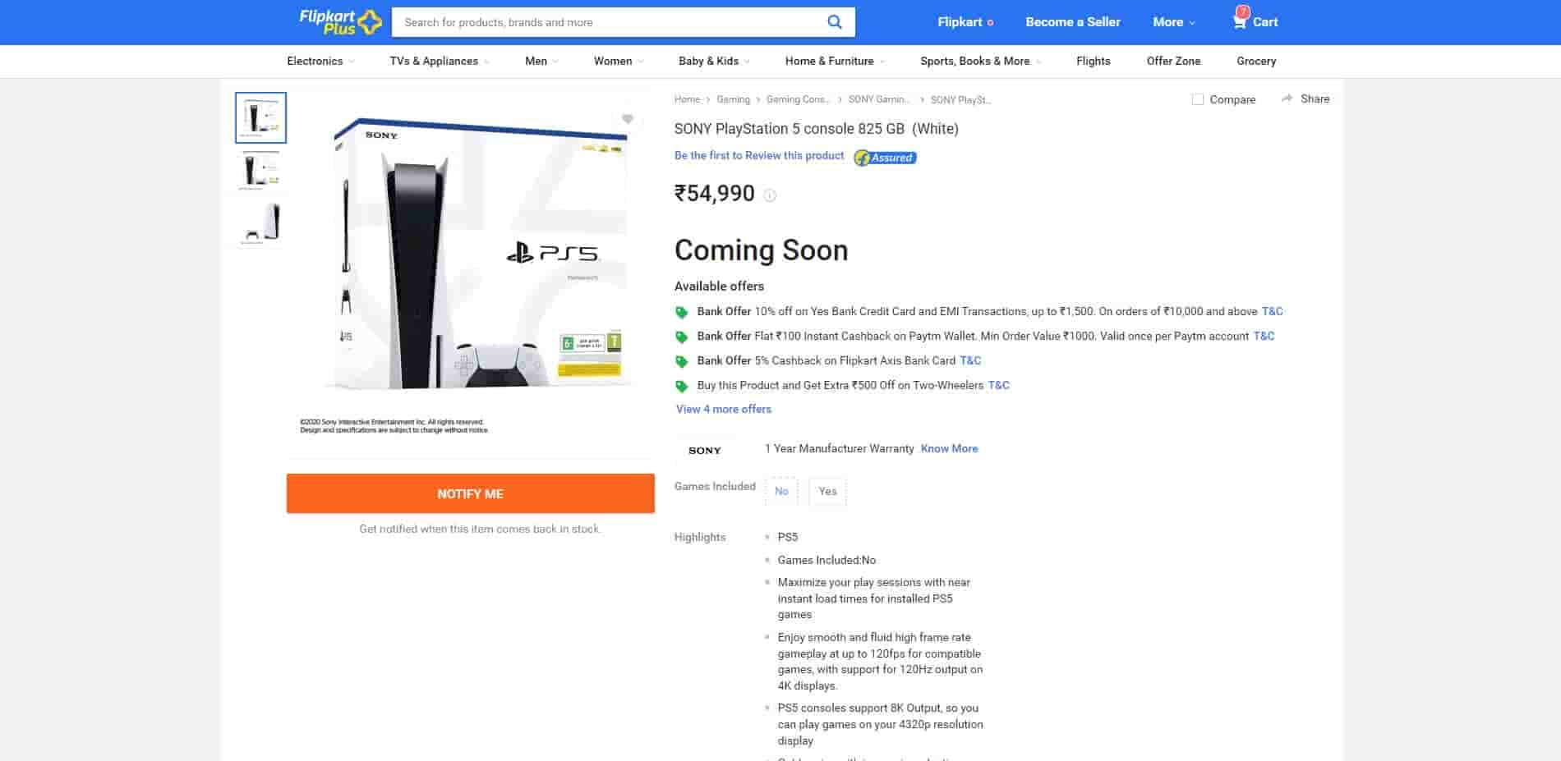Tick the Compare checkbox

point(1198,99)
